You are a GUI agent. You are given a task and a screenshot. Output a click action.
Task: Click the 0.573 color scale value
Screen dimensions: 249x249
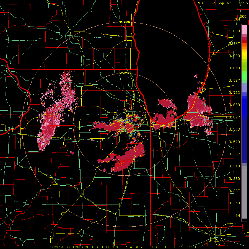tap(234, 129)
